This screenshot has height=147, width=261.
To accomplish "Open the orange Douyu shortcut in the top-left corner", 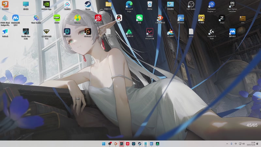I will click(x=5, y=6).
